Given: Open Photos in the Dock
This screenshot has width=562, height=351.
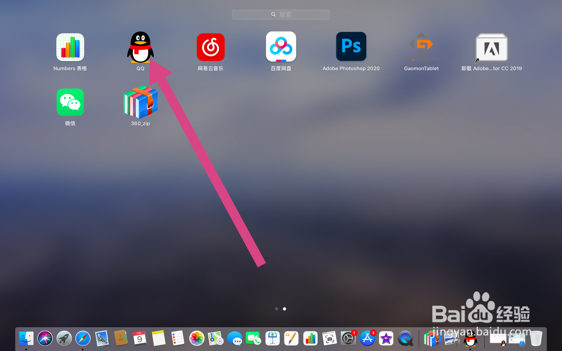Looking at the screenshot, I should click(x=197, y=339).
